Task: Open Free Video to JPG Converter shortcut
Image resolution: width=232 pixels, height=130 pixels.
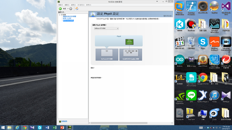Action: click(x=191, y=79)
